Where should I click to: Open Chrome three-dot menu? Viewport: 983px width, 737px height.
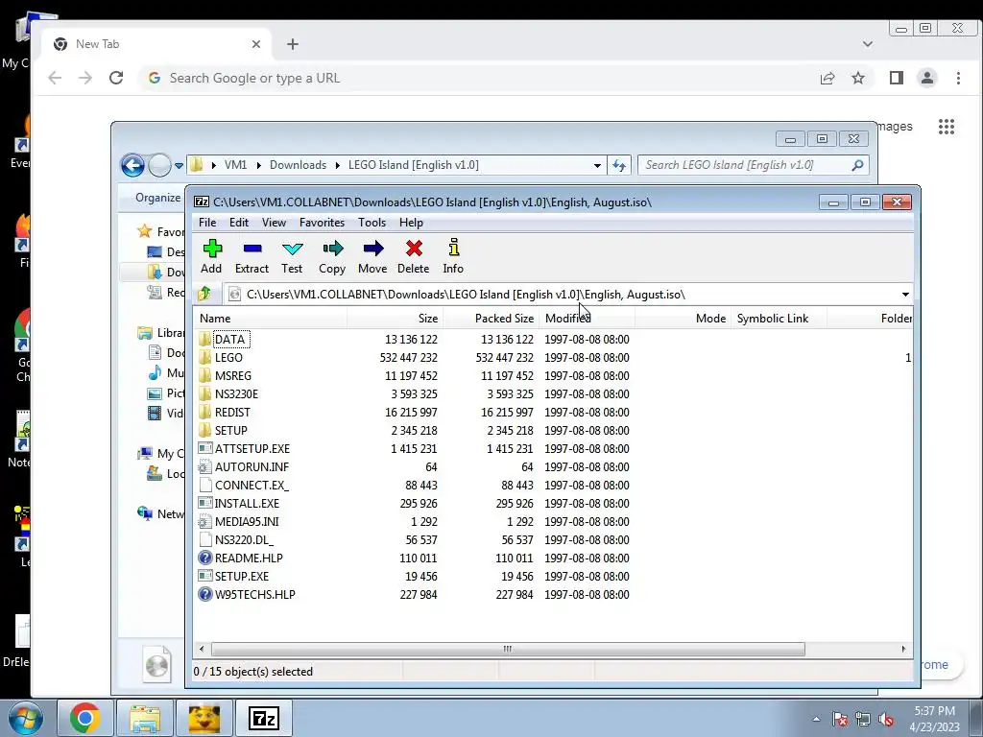pyautogui.click(x=958, y=78)
